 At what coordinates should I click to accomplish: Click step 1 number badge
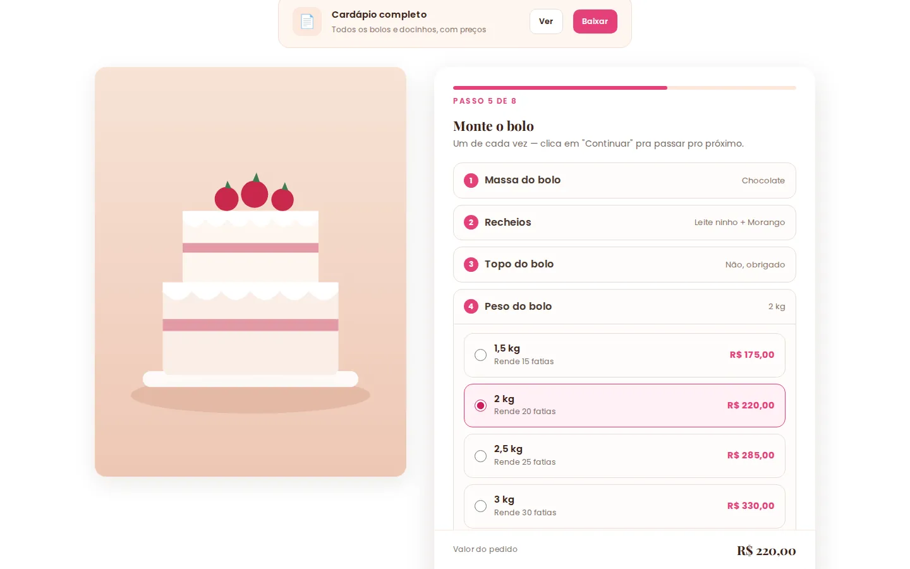tap(471, 180)
